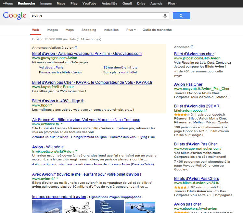Click star rating for vol24.fr ad
This screenshot has height=213, width=243.
(182, 187)
